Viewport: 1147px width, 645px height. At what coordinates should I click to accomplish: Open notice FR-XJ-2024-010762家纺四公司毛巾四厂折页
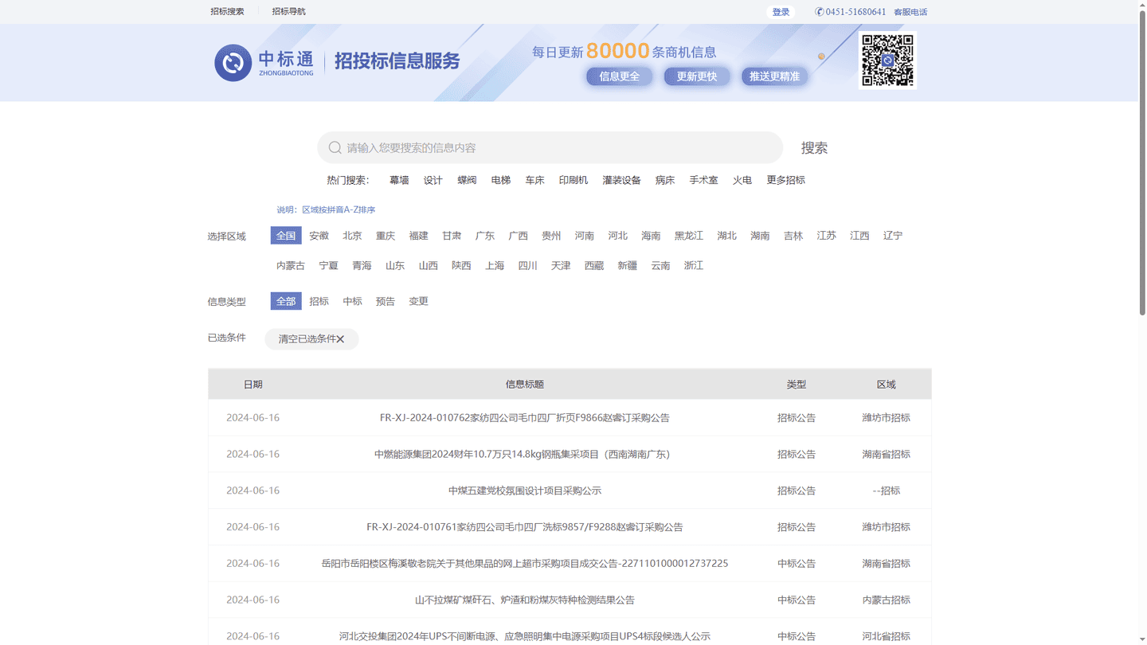[x=524, y=417]
